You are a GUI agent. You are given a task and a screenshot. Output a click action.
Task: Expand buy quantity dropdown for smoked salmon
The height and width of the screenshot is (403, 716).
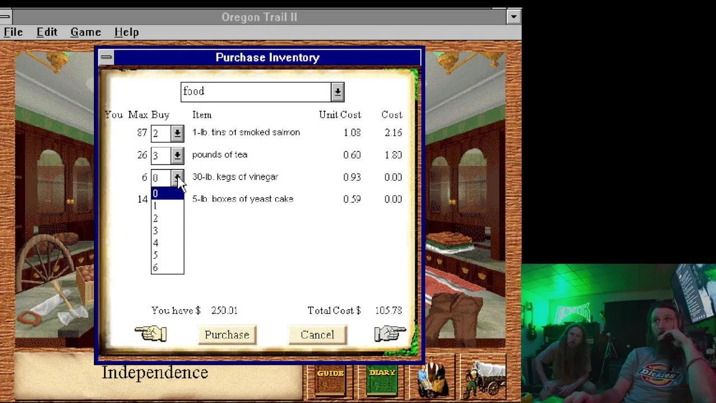[x=177, y=133]
